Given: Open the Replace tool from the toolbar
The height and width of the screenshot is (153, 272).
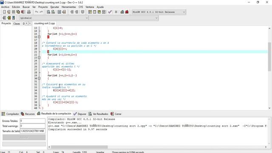Looking at the screenshot, I should [x=53, y=12].
